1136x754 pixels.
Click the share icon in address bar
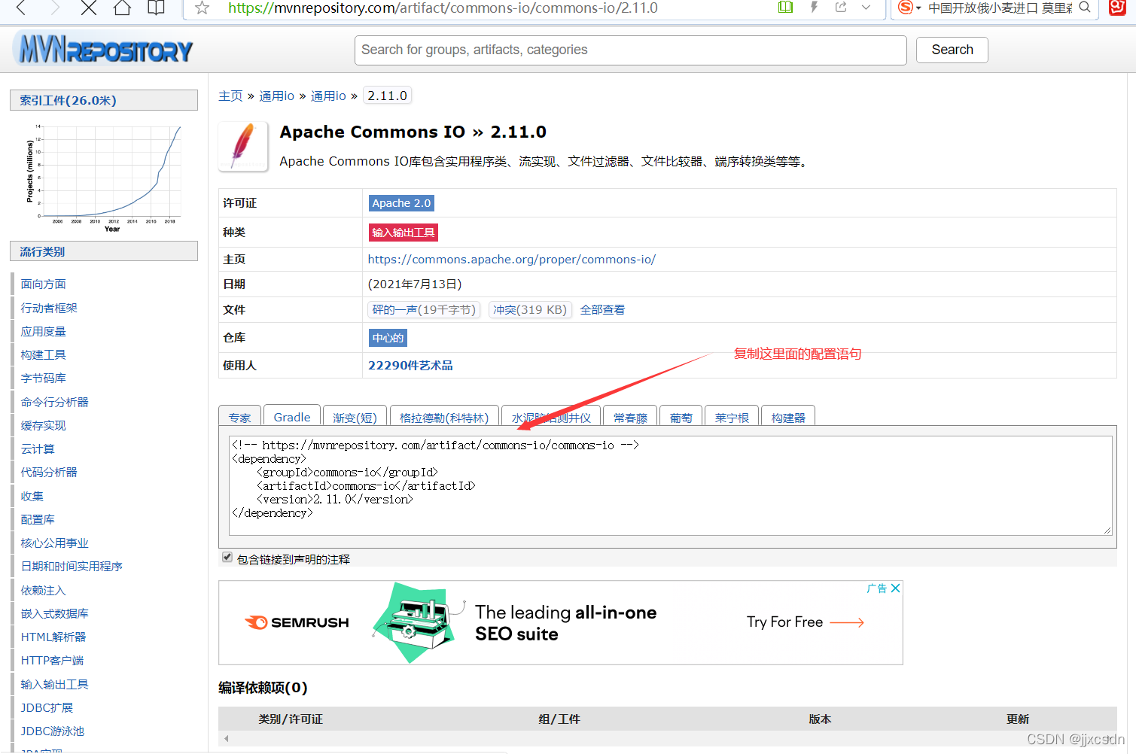click(841, 8)
